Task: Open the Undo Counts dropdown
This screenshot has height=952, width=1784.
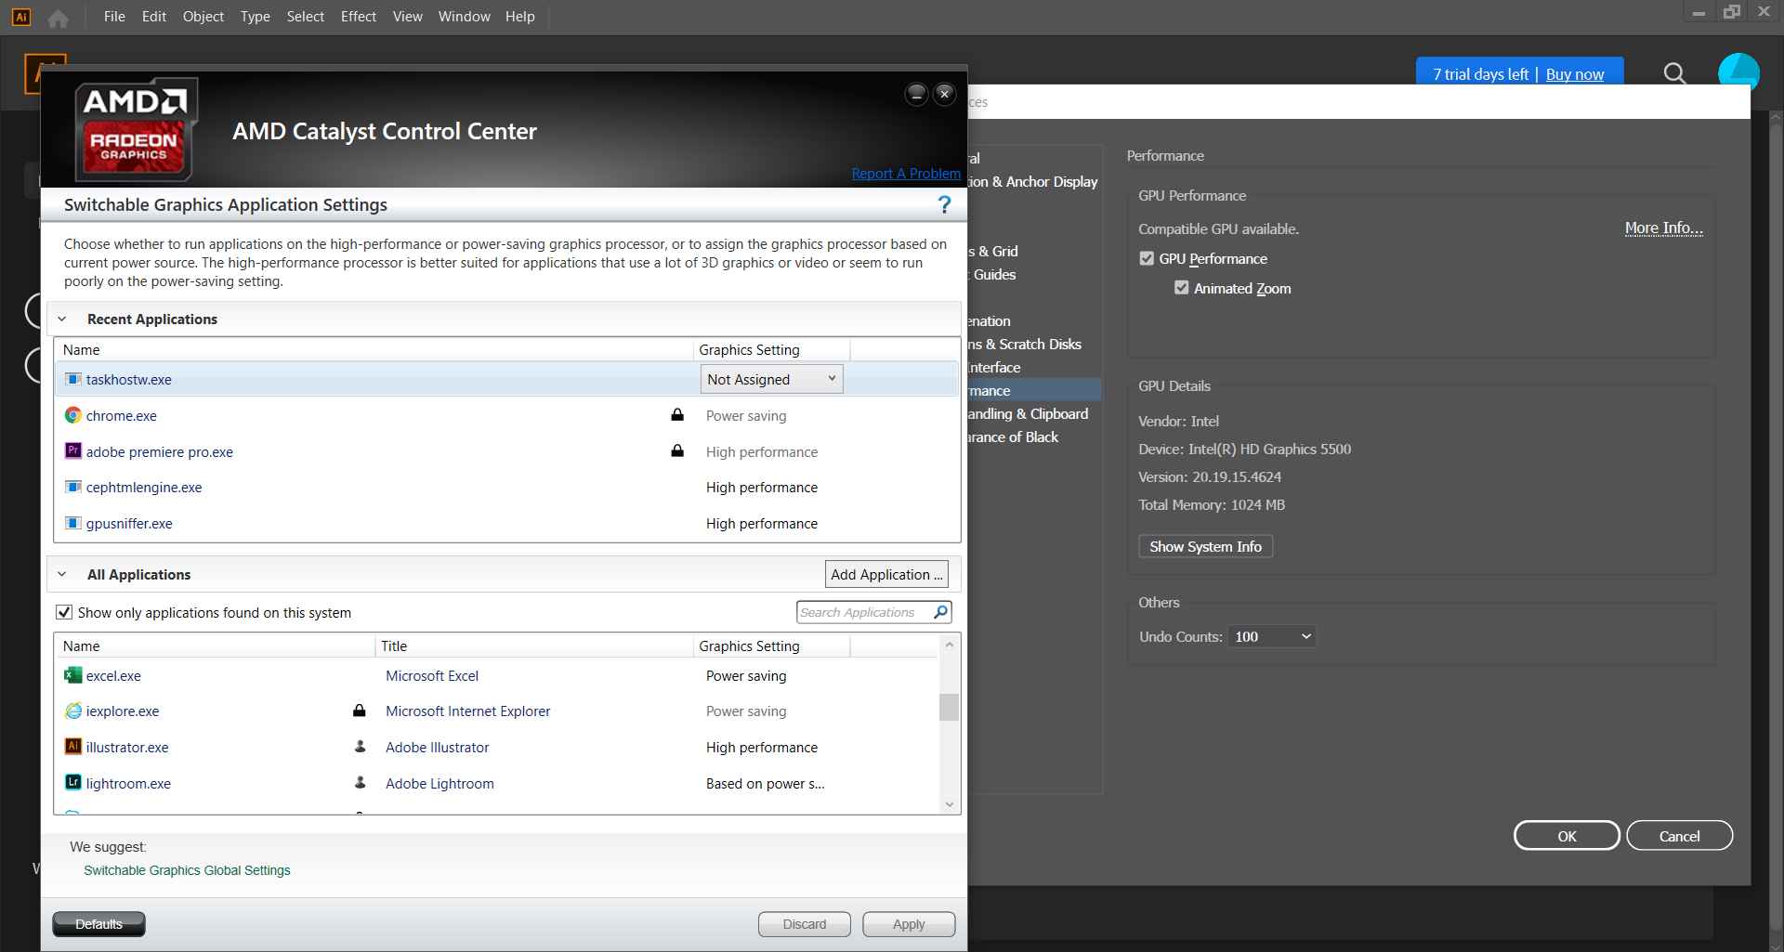Action: click(x=1271, y=635)
